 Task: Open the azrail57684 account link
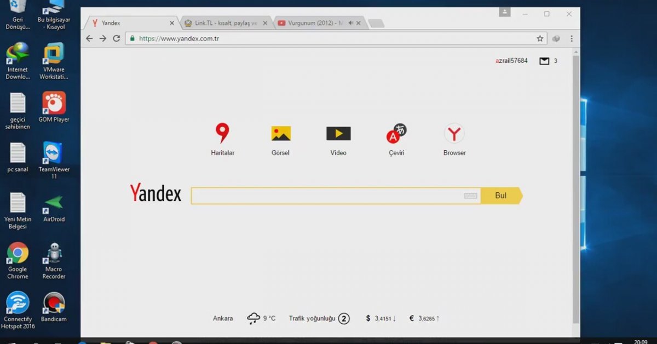(511, 61)
